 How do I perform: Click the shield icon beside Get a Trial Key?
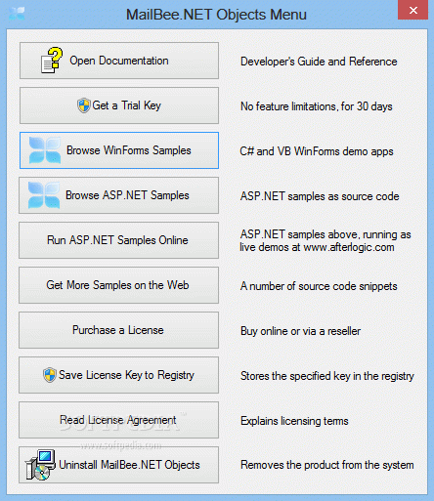[x=84, y=105]
